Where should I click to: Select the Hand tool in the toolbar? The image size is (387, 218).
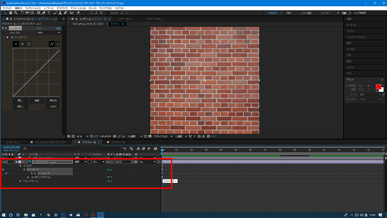point(10,13)
